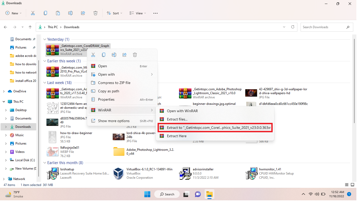359x204 pixels.
Task: Open Task View on the taskbar
Action: (x=186, y=194)
